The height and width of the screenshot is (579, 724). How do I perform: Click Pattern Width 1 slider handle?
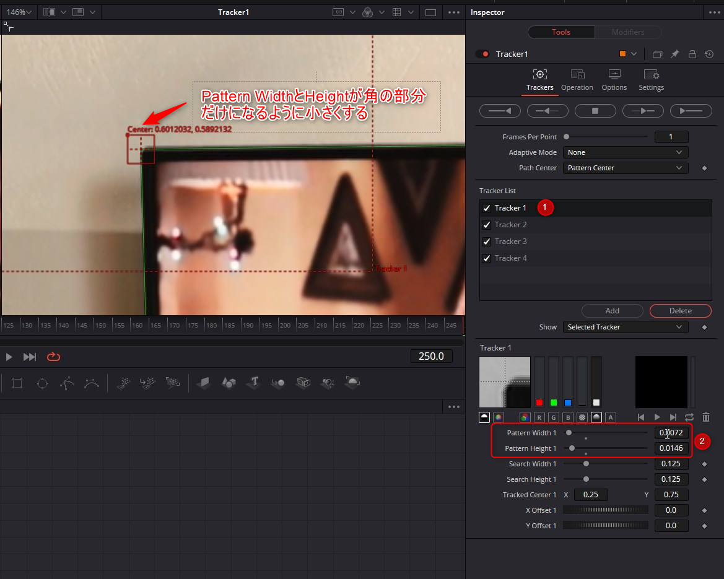point(569,433)
